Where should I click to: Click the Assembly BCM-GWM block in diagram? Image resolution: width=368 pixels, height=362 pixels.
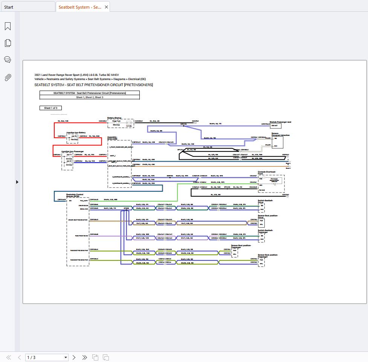click(119, 162)
